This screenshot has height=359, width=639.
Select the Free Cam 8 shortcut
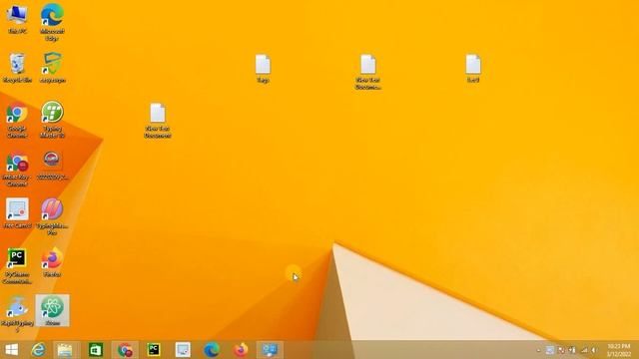pyautogui.click(x=17, y=212)
